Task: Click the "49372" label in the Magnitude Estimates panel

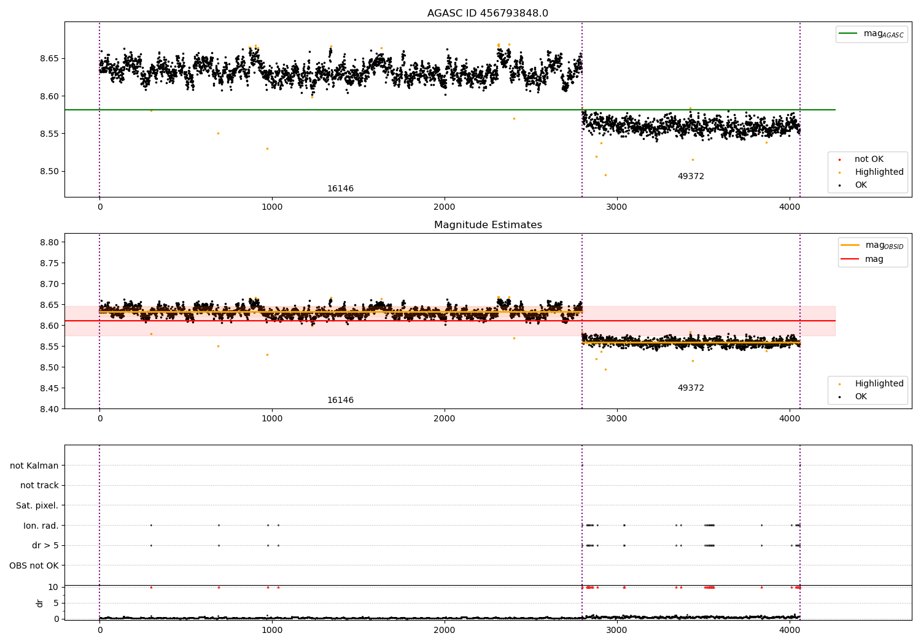Action: (691, 388)
